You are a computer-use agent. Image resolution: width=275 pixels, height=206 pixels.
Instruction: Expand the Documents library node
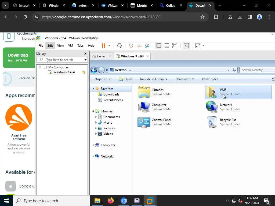pos(96,117)
